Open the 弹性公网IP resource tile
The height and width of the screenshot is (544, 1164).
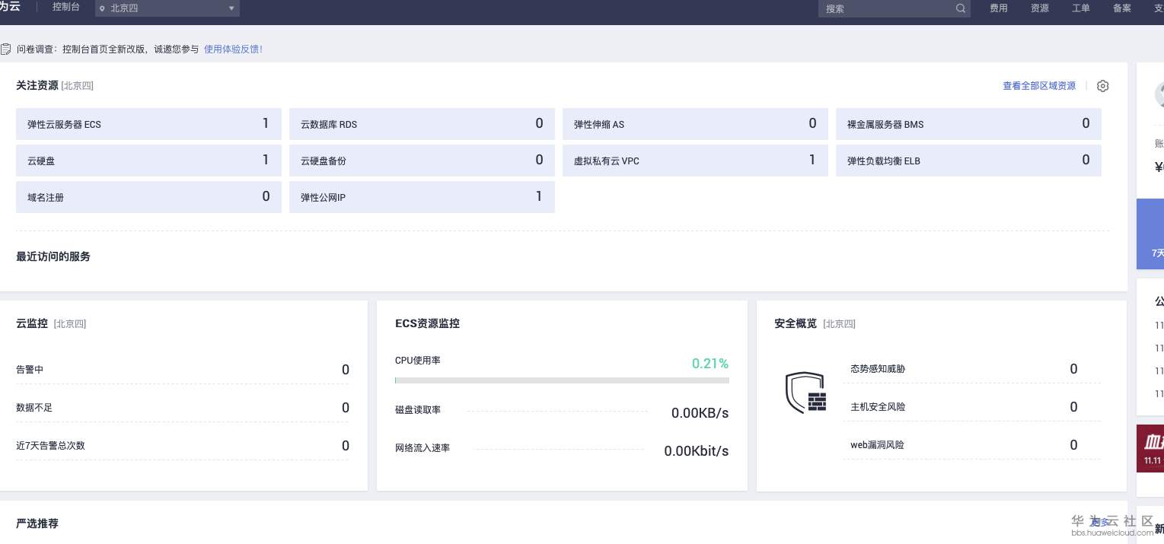[x=422, y=197]
